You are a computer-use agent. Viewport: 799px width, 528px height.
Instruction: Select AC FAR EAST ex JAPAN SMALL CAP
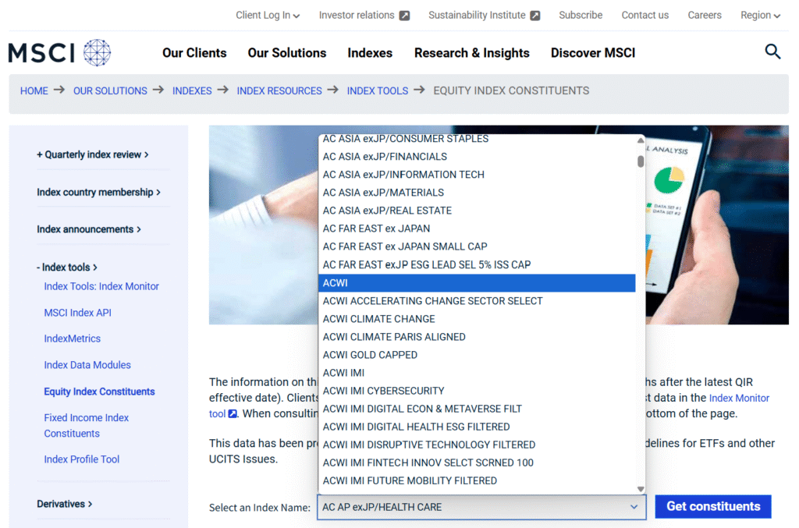pyautogui.click(x=477, y=246)
